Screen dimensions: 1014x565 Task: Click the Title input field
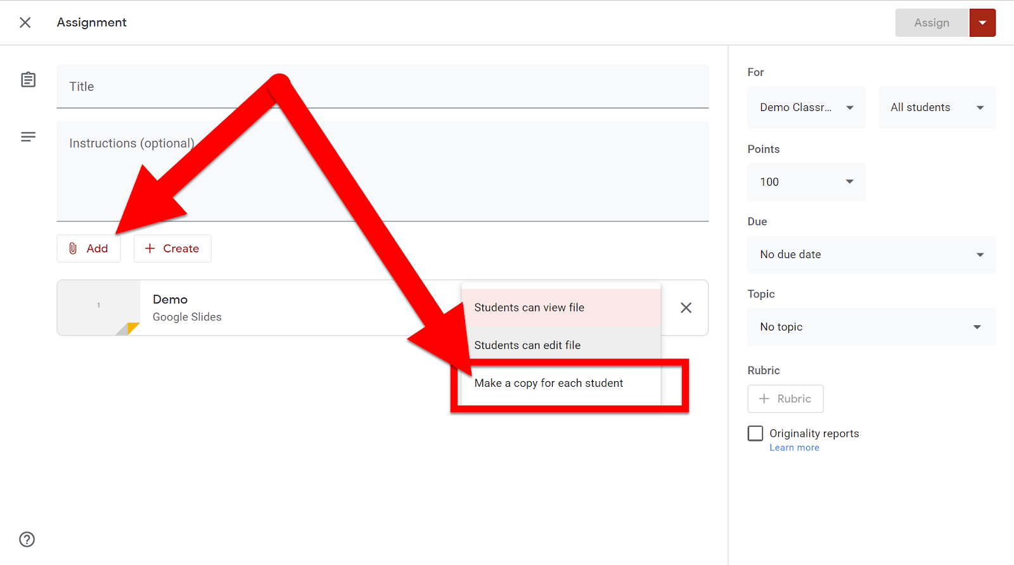[x=383, y=86]
